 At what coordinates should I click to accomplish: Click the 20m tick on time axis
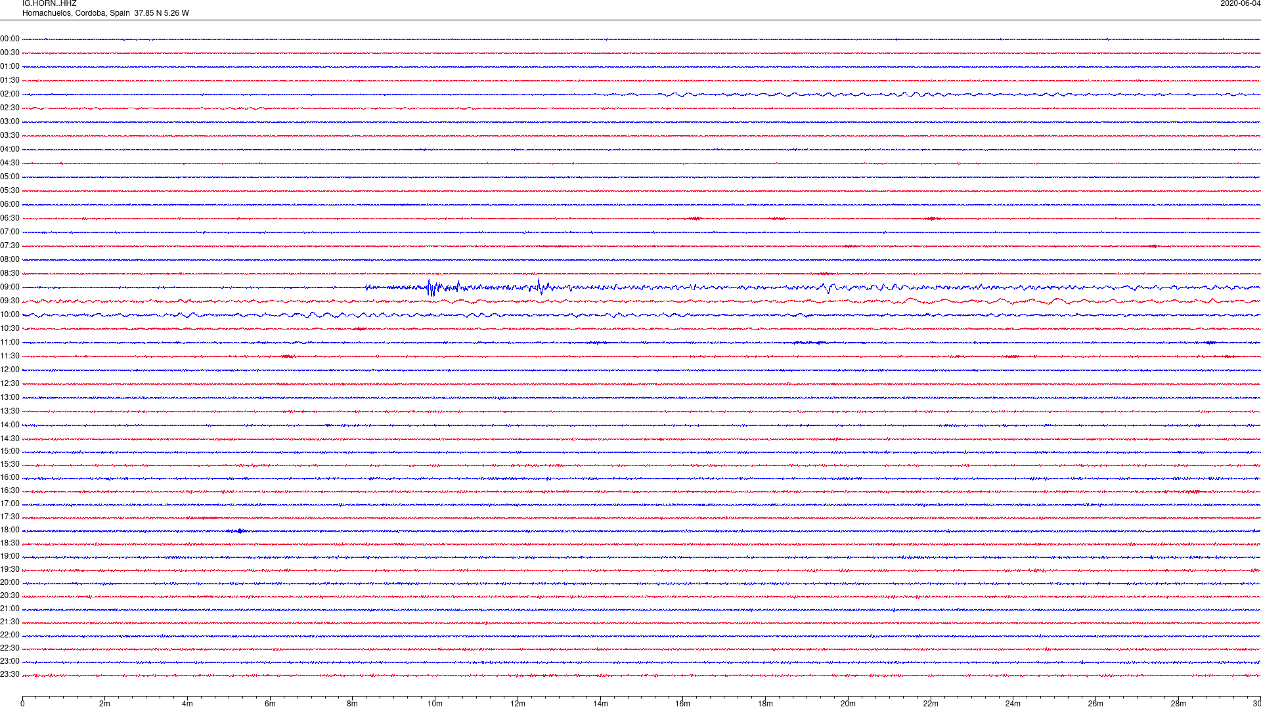848,704
